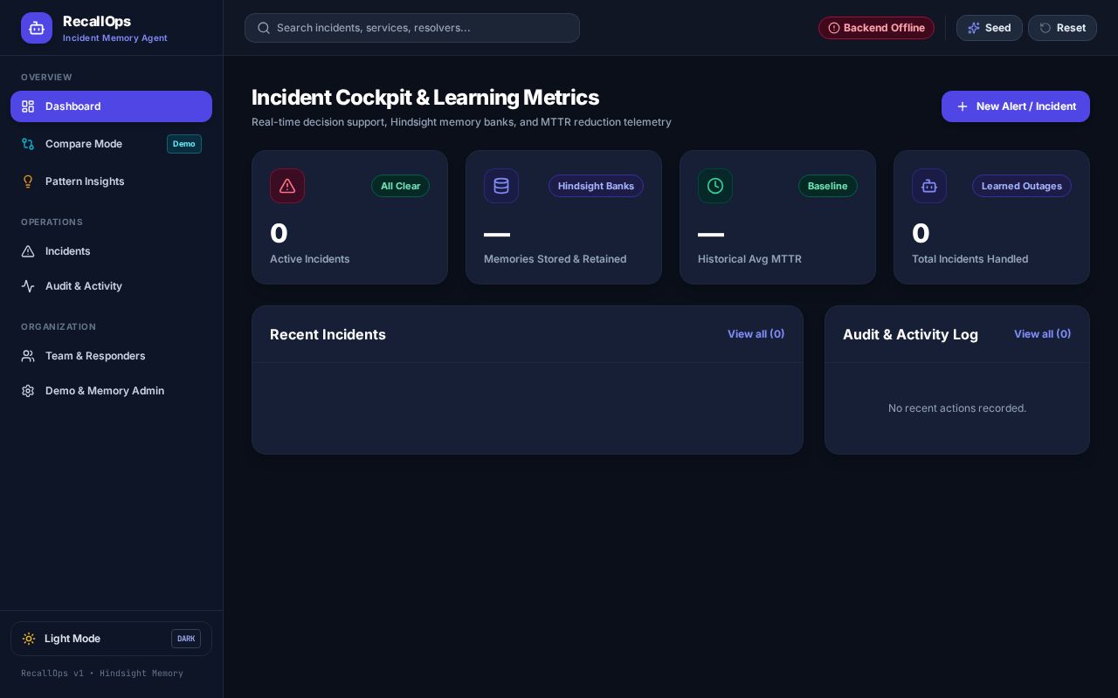
Task: Open Compare Mode in the sidebar
Action: click(x=111, y=144)
